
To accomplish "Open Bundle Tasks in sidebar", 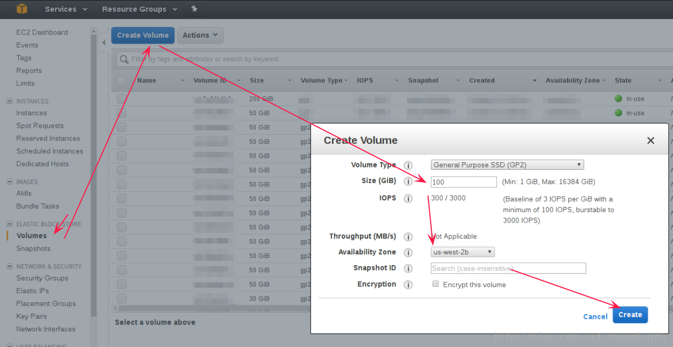I will 38,206.
